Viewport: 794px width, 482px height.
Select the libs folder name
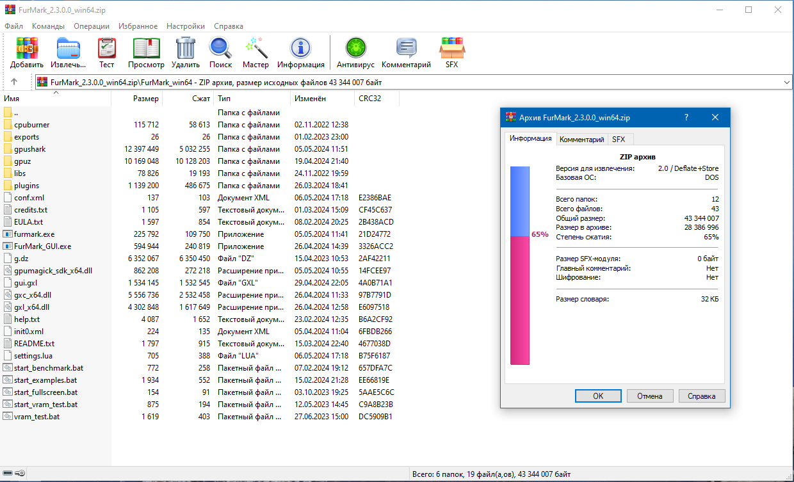(20, 173)
